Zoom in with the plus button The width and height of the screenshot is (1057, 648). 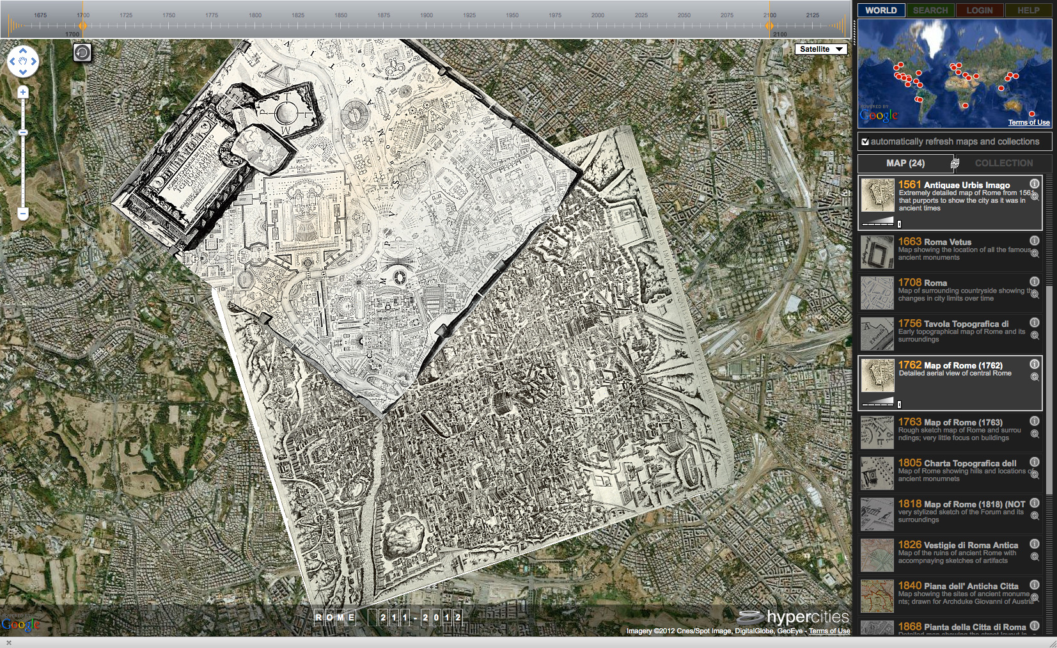pyautogui.click(x=23, y=92)
